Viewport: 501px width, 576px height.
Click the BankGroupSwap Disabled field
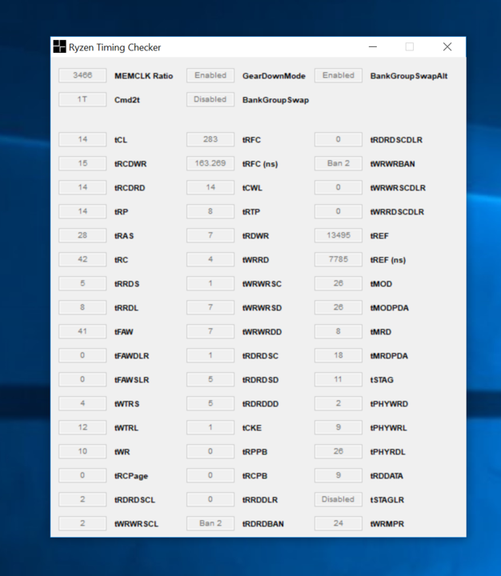[x=210, y=99]
